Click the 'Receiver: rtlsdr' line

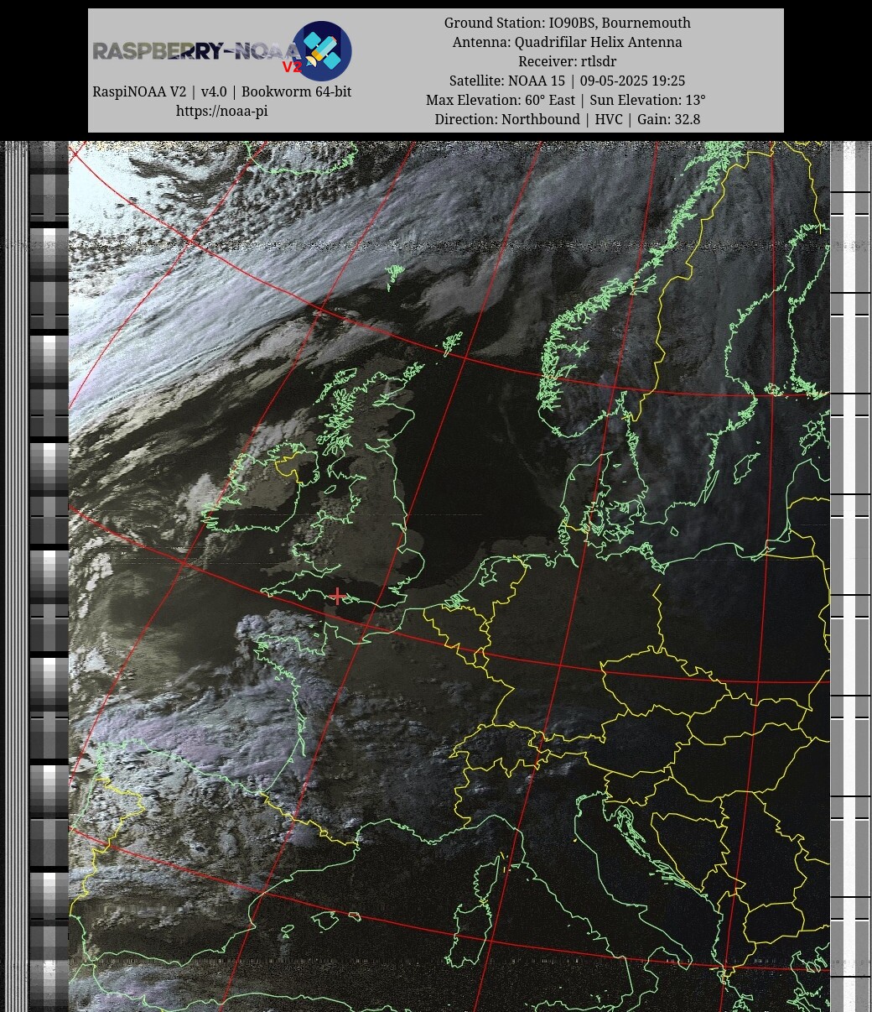point(567,61)
